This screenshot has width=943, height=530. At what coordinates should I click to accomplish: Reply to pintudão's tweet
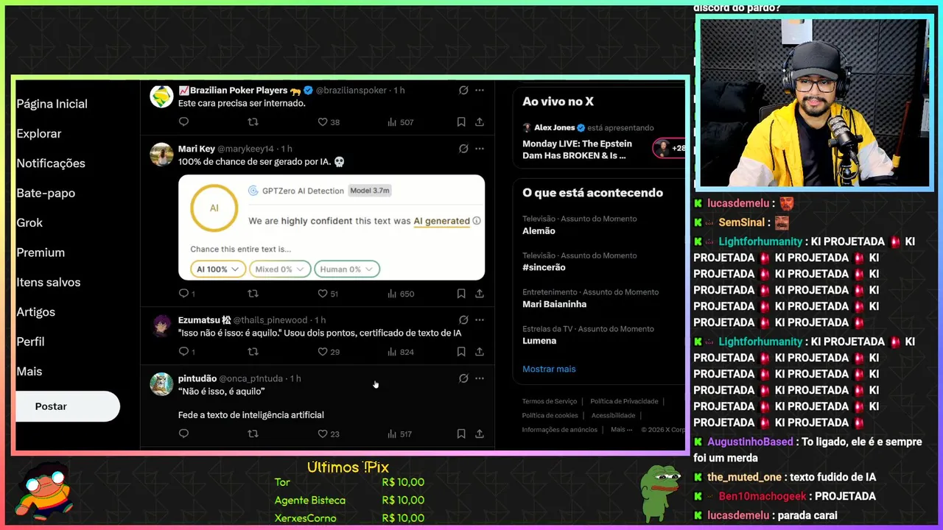(x=183, y=434)
